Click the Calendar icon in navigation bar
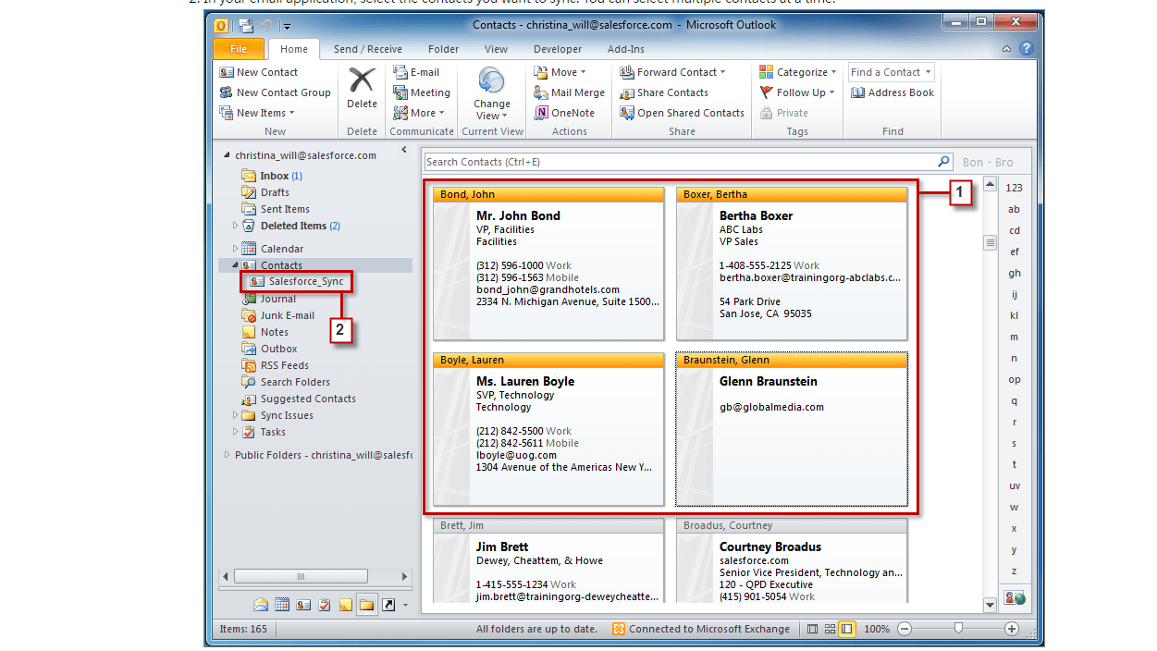Screen dimensions: 1157x651 pos(282,605)
